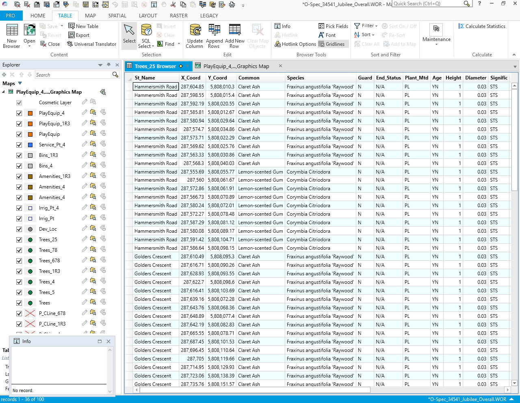Click the orange style swatch for PlayEquip_1R3

[30, 124]
